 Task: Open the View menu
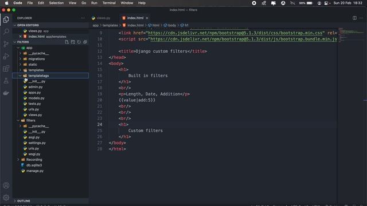(x=72, y=3)
